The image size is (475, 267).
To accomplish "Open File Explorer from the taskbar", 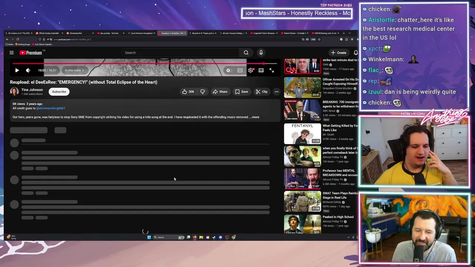I will (x=201, y=237).
